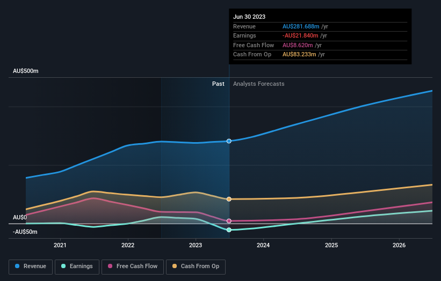Click the Jun 30 2023 tooltip date
The height and width of the screenshot is (281, 441).
pyautogui.click(x=249, y=17)
